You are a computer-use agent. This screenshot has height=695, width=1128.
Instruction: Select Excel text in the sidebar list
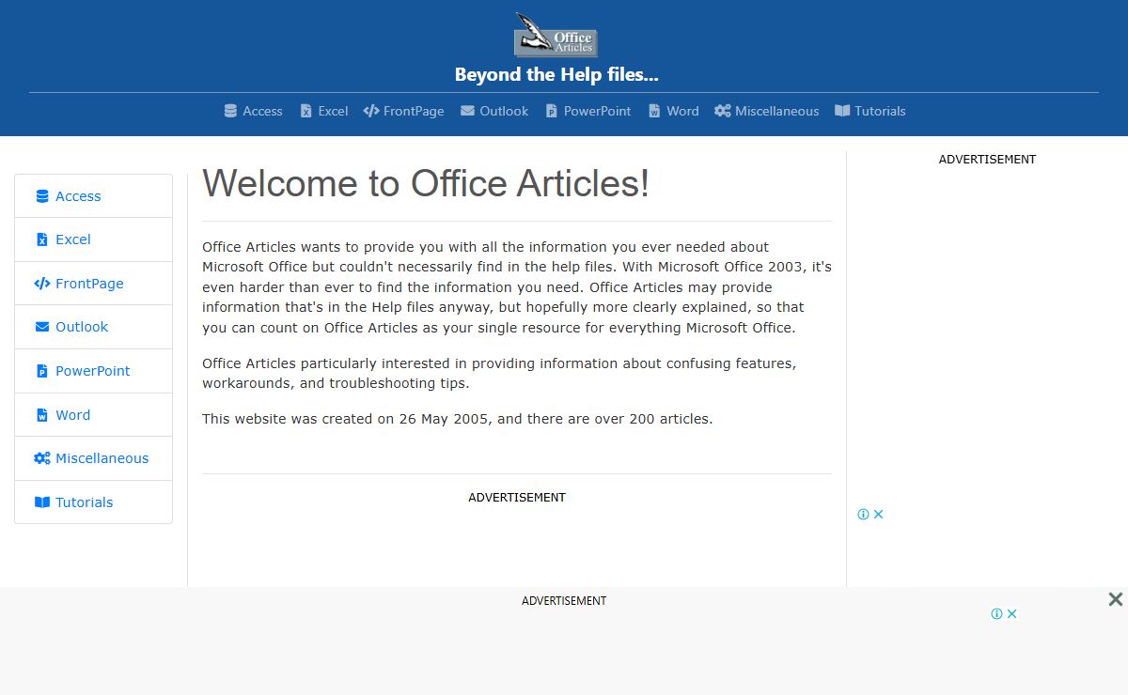point(73,239)
